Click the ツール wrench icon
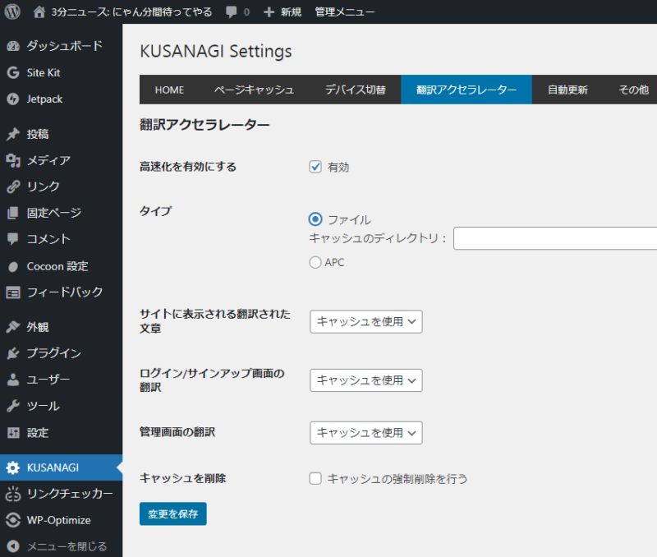Image resolution: width=657 pixels, height=557 pixels. coord(13,406)
